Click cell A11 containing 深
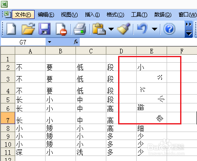 [30, 152]
